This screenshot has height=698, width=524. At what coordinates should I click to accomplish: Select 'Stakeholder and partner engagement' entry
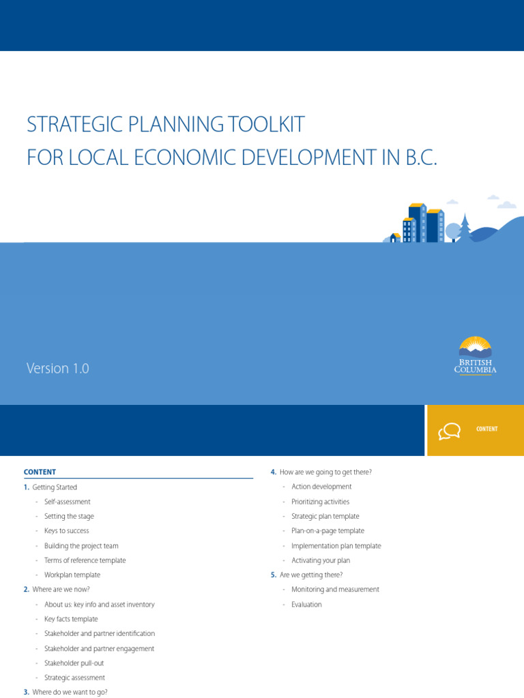click(99, 649)
